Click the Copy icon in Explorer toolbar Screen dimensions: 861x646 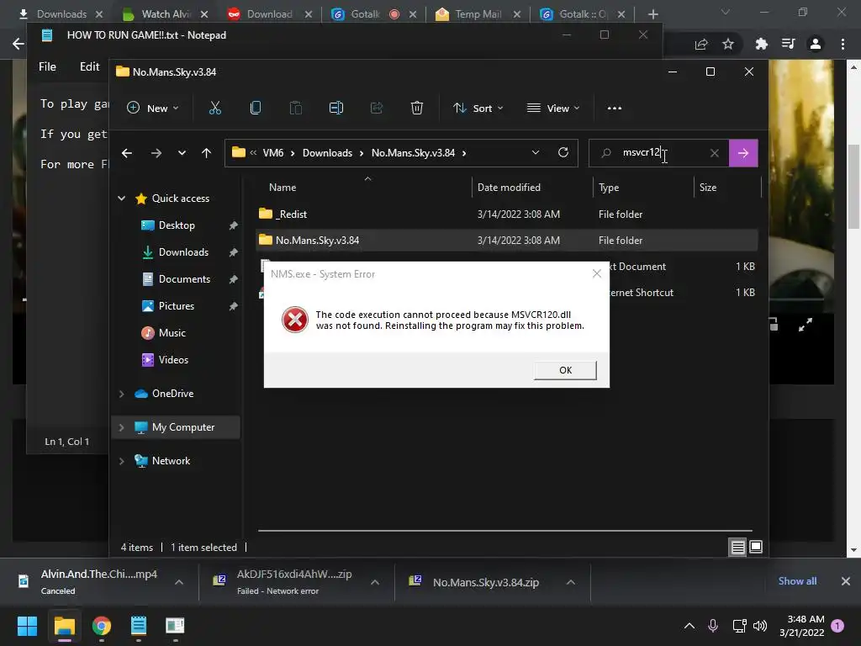pyautogui.click(x=256, y=109)
